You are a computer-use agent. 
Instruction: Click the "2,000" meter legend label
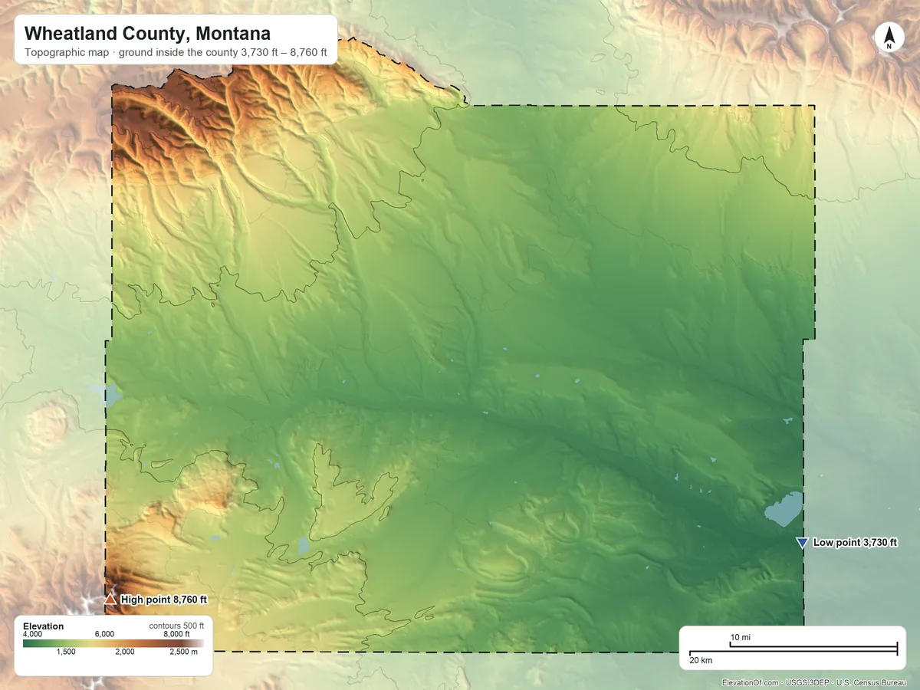click(125, 652)
